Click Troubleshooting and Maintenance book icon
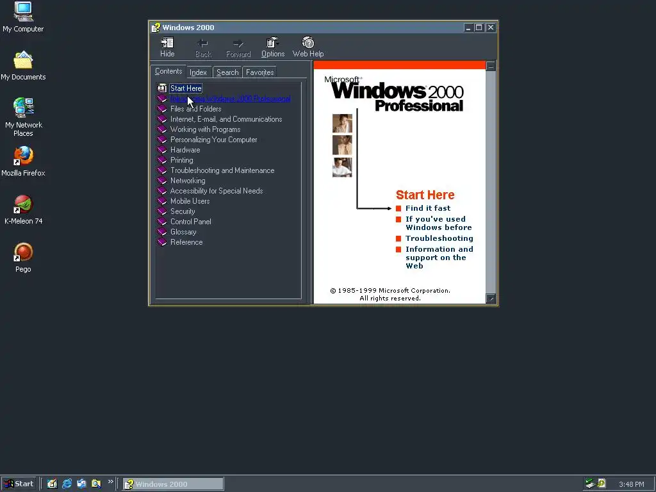Screen dimensions: 656x492 pyautogui.click(x=162, y=170)
